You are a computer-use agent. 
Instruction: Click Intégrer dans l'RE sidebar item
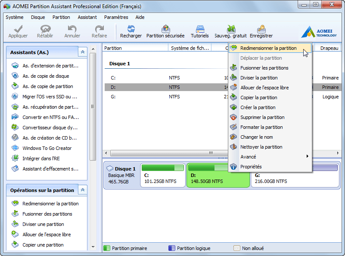[36, 158]
